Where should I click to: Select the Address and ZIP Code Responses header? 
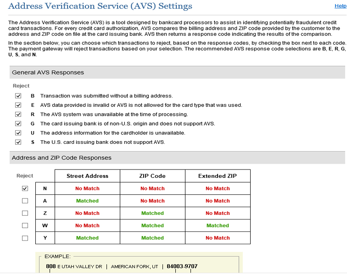pos(62,158)
